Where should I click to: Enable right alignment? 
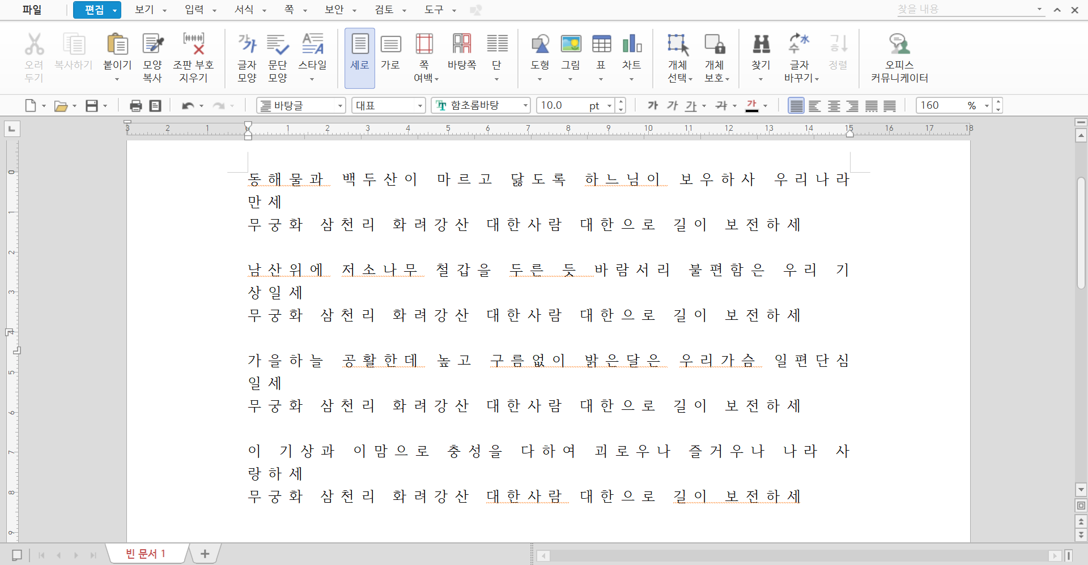point(852,105)
